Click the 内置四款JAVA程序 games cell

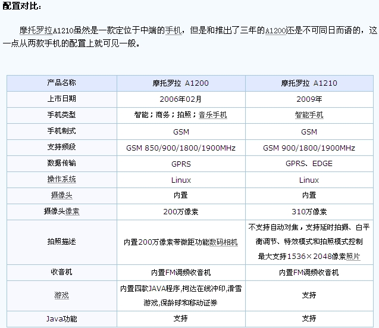tap(181, 296)
